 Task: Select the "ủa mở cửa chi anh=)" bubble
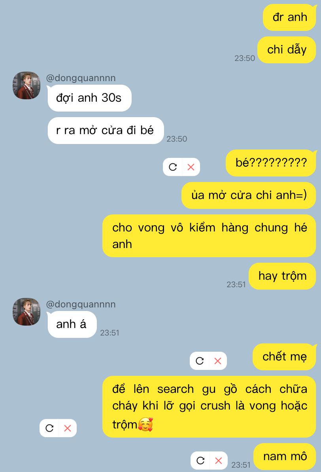pos(249,196)
